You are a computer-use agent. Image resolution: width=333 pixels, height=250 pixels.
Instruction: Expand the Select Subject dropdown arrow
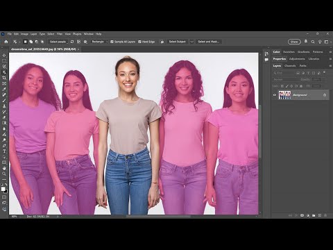coord(191,42)
